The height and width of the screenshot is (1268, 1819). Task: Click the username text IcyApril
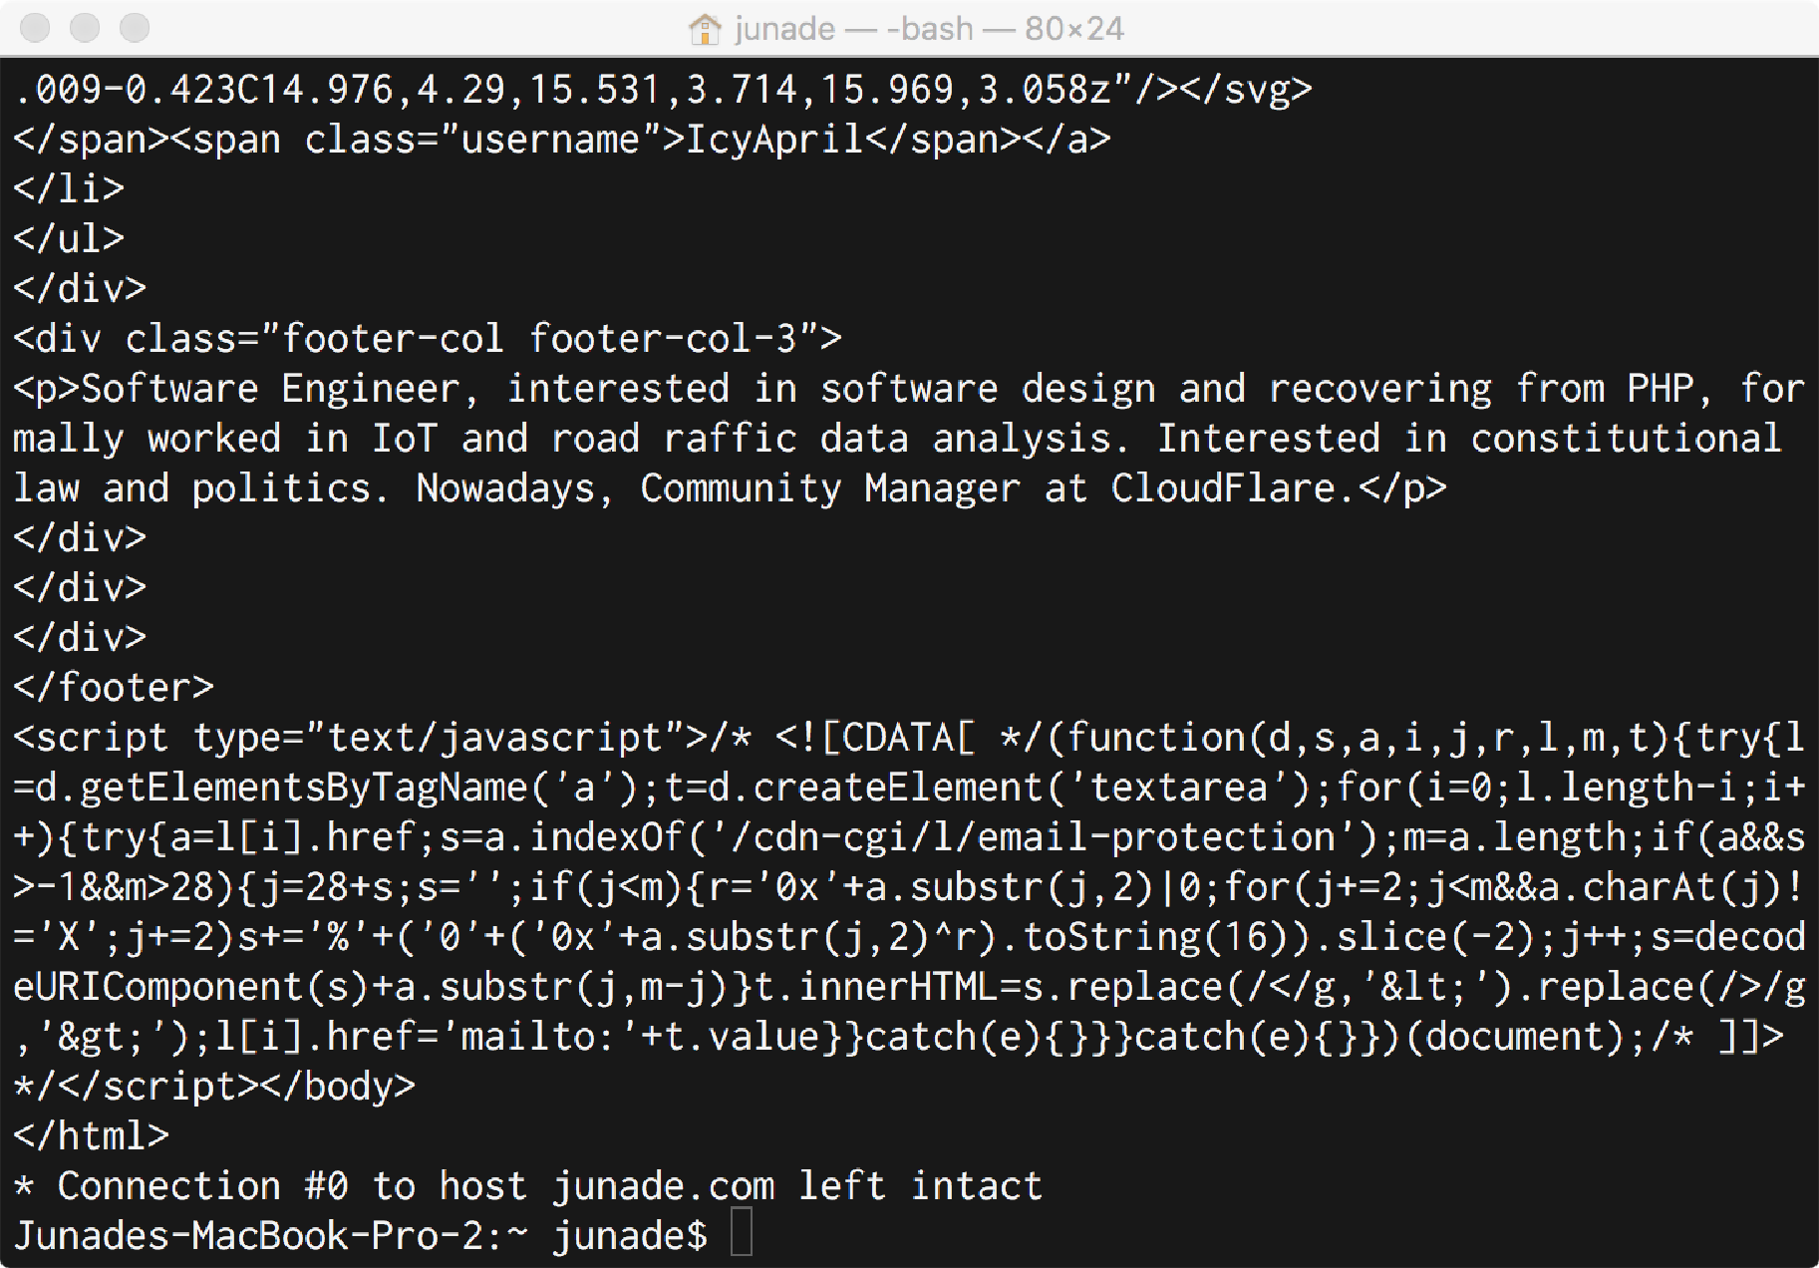coord(774,140)
